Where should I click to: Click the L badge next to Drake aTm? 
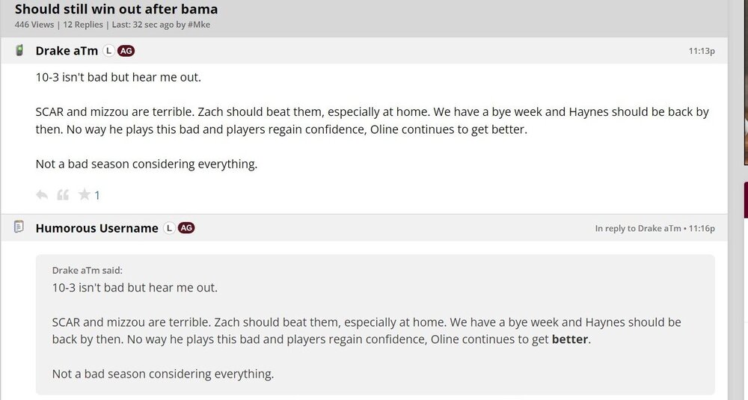point(108,51)
